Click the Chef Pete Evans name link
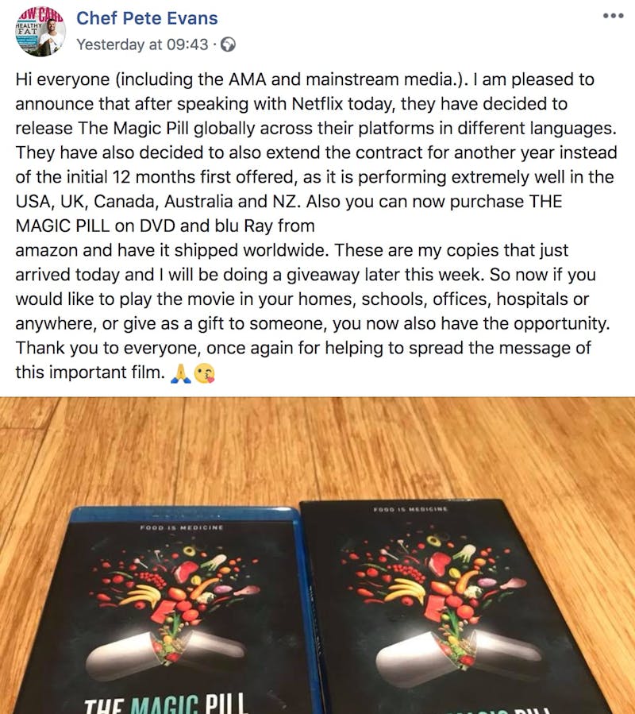Screen dimensions: 635x714 click(147, 18)
